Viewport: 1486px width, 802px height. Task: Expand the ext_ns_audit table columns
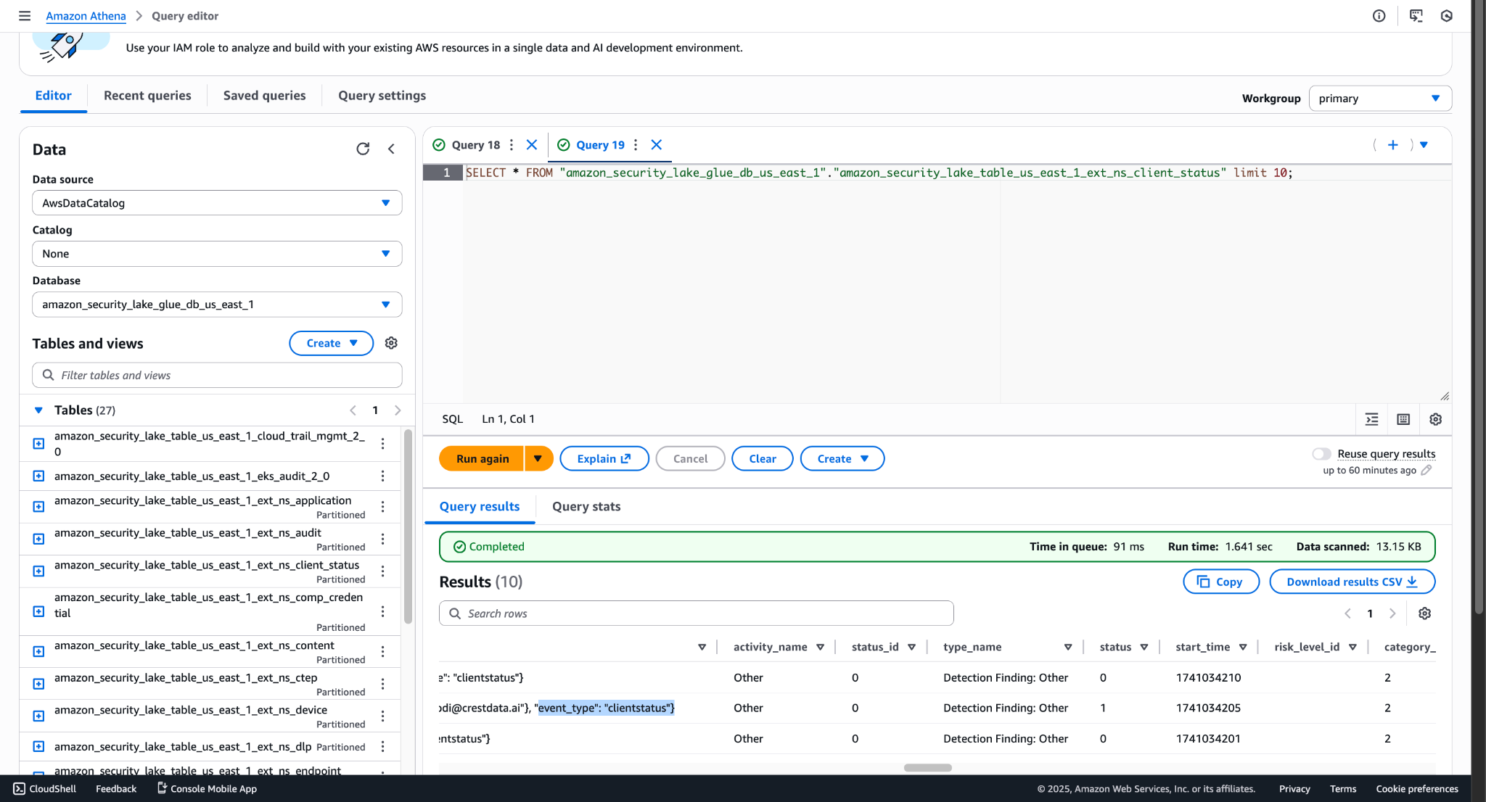point(39,539)
